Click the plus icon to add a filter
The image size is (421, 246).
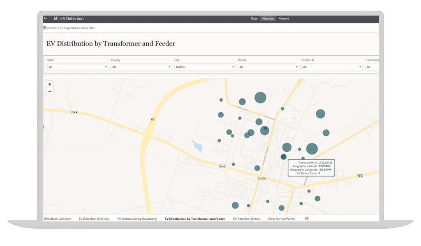[44, 27]
